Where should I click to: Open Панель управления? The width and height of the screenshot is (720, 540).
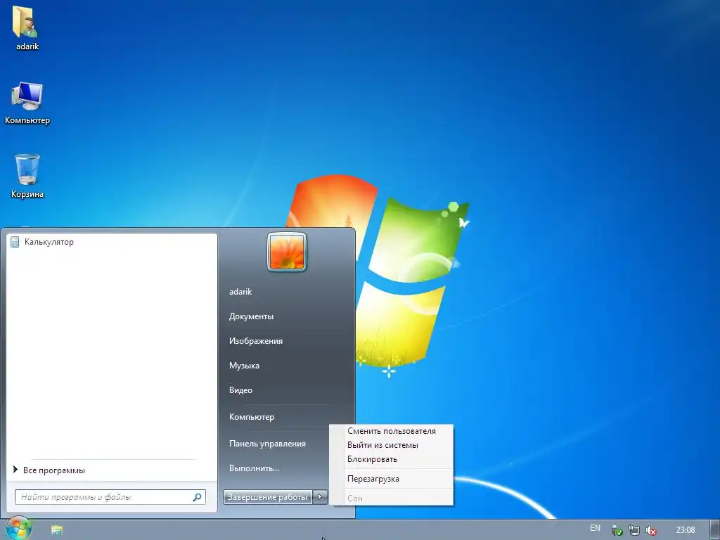click(x=267, y=444)
